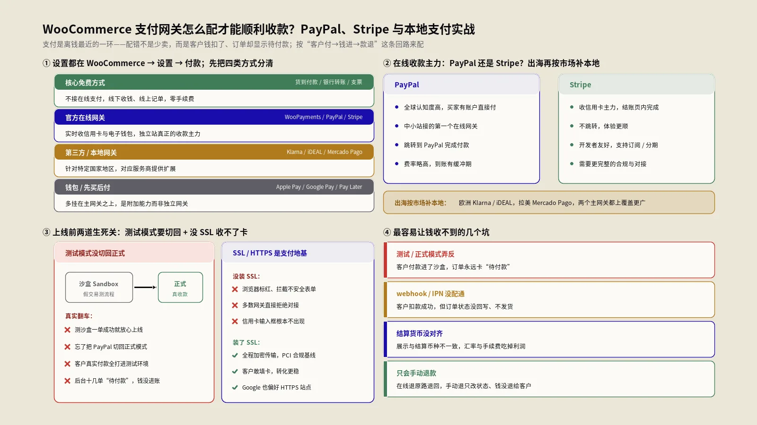The width and height of the screenshot is (757, 425).
Task: Click the green check beside Google 也偏好 HTTPS 站点
Action: pyautogui.click(x=235, y=388)
